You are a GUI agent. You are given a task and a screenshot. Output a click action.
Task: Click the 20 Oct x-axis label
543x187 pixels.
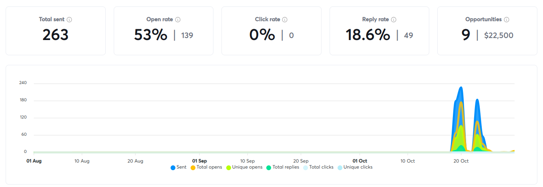click(461, 161)
